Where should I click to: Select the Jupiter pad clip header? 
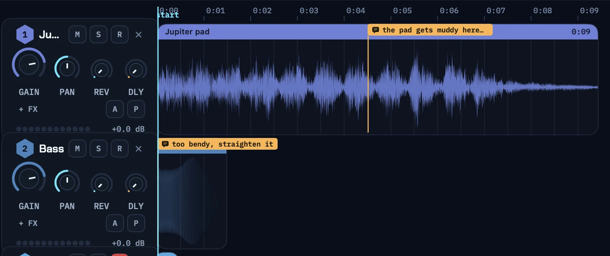378,32
